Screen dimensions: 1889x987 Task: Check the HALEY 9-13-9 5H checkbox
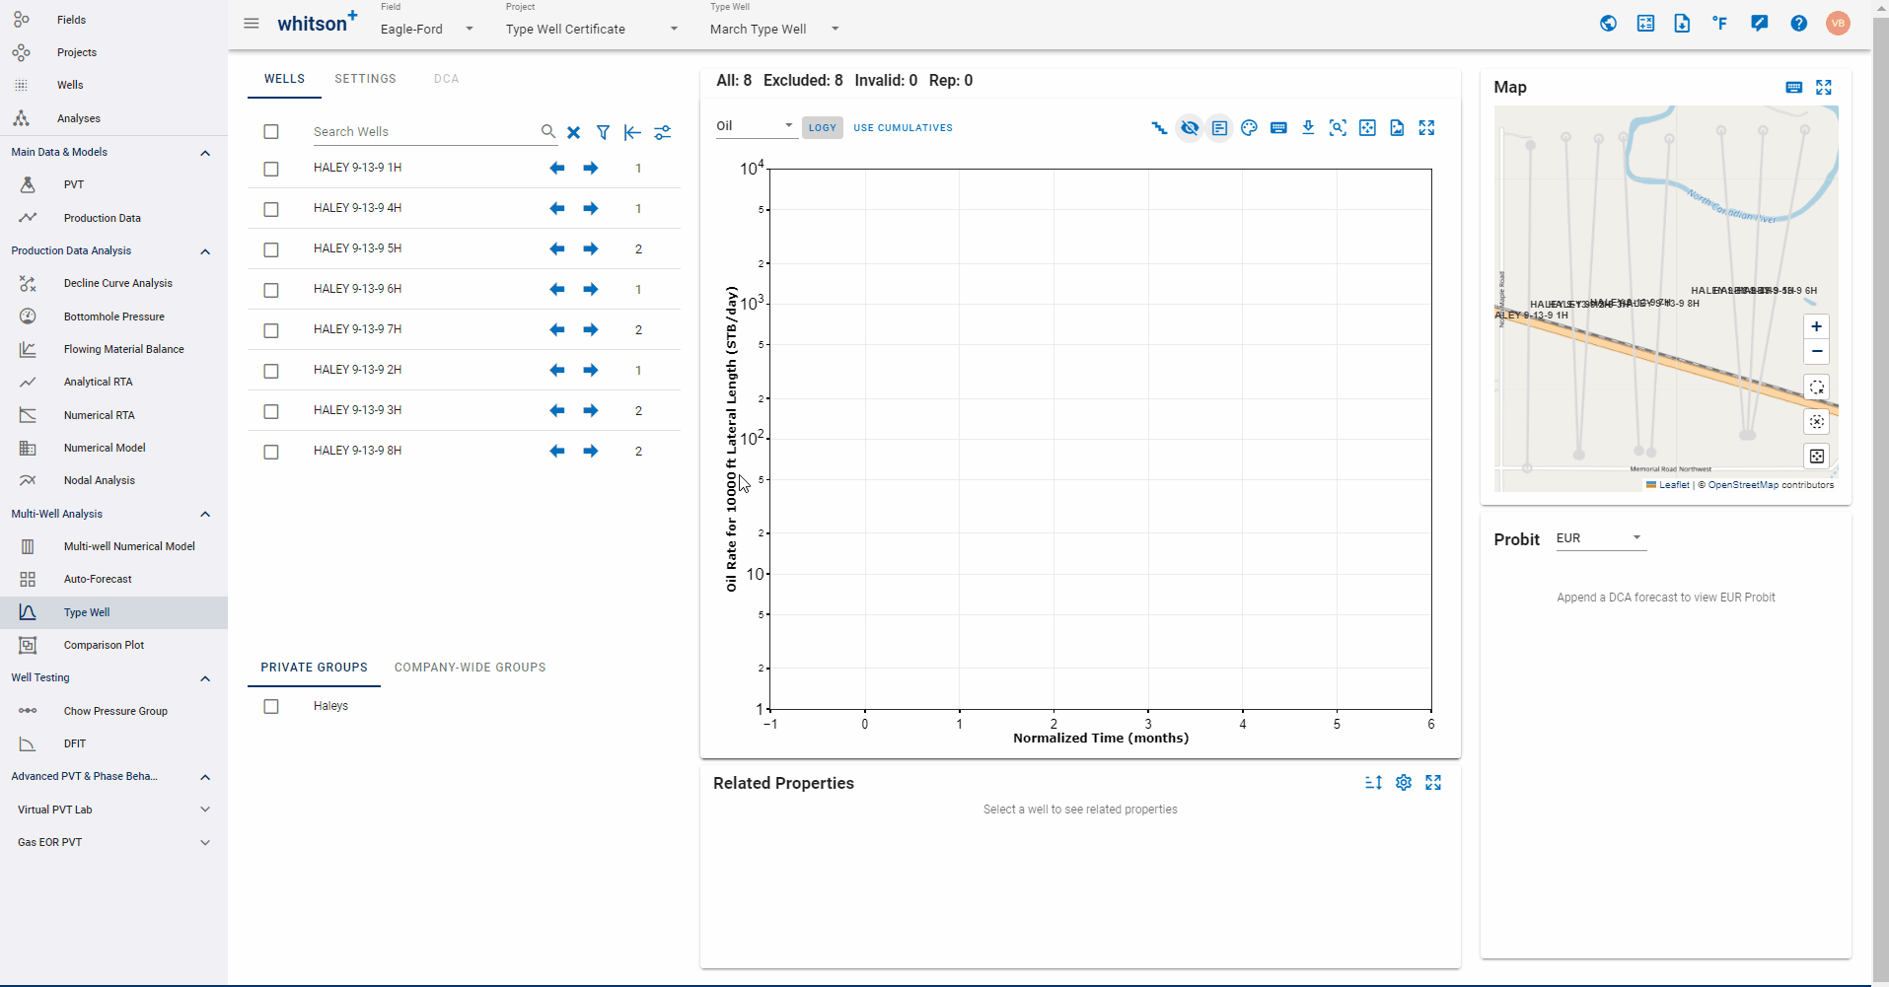271,250
